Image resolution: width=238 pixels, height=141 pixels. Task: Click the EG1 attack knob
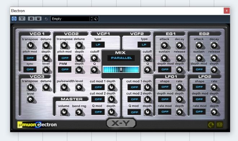tap(164, 45)
